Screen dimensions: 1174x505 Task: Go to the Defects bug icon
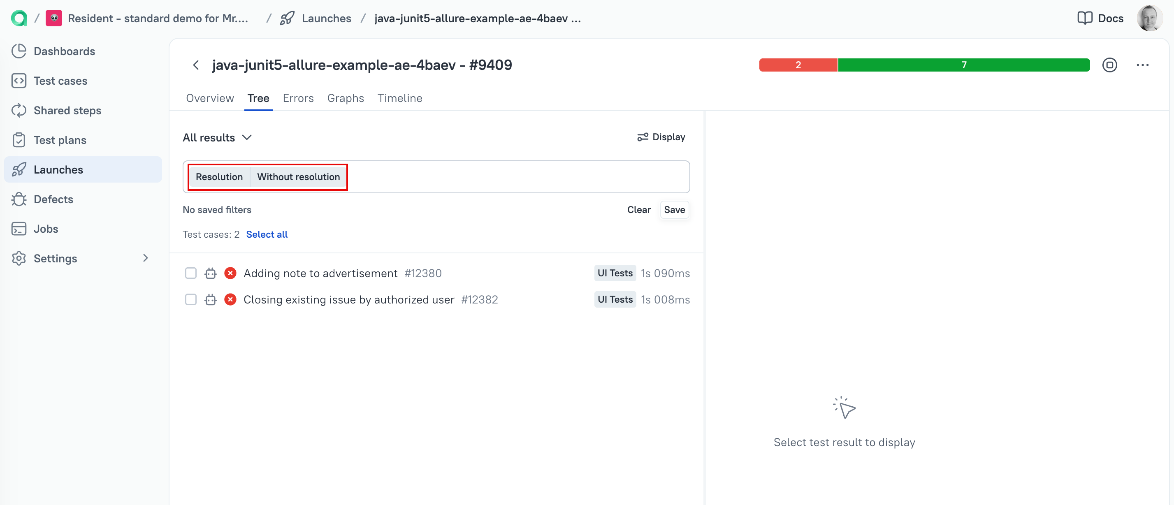coord(19,199)
